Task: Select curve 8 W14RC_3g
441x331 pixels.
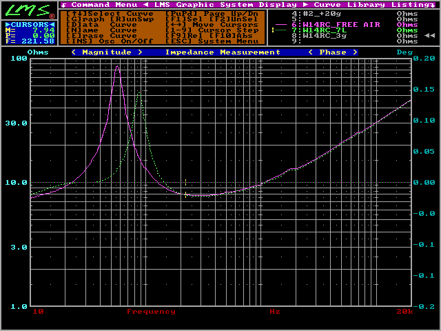Action: click(x=354, y=36)
